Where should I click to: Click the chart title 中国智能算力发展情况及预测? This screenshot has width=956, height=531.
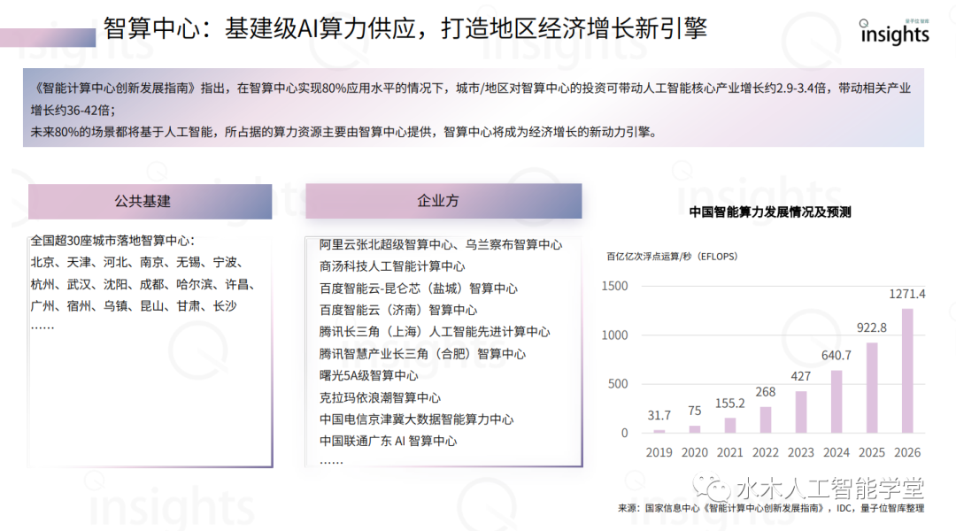coord(770,212)
